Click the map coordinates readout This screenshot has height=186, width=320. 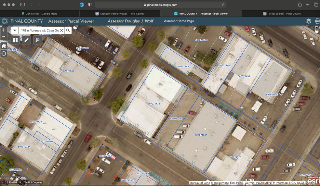coord(23,182)
